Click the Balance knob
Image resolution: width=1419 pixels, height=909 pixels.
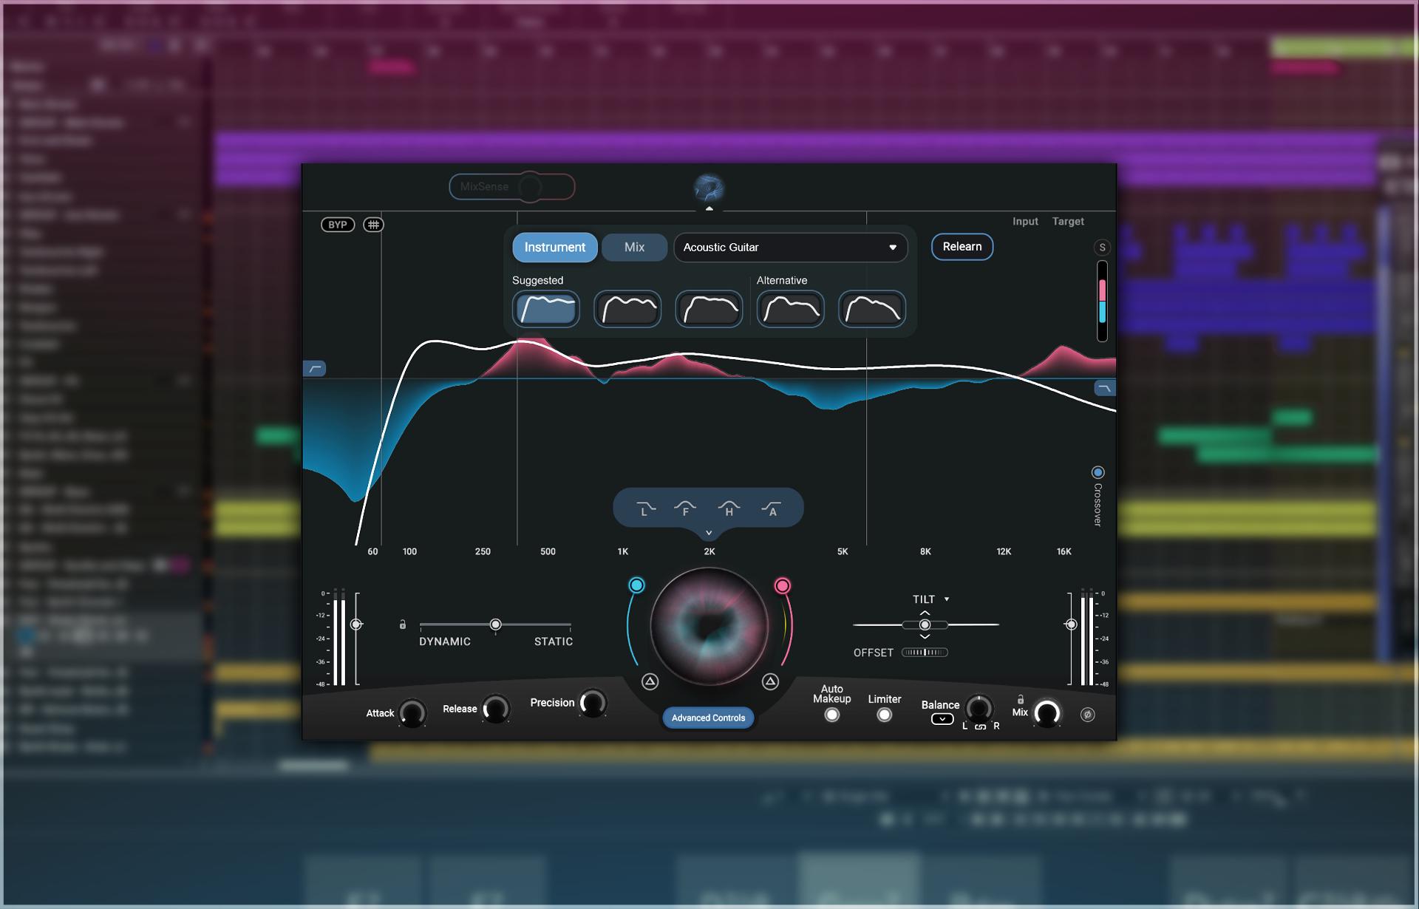(979, 709)
